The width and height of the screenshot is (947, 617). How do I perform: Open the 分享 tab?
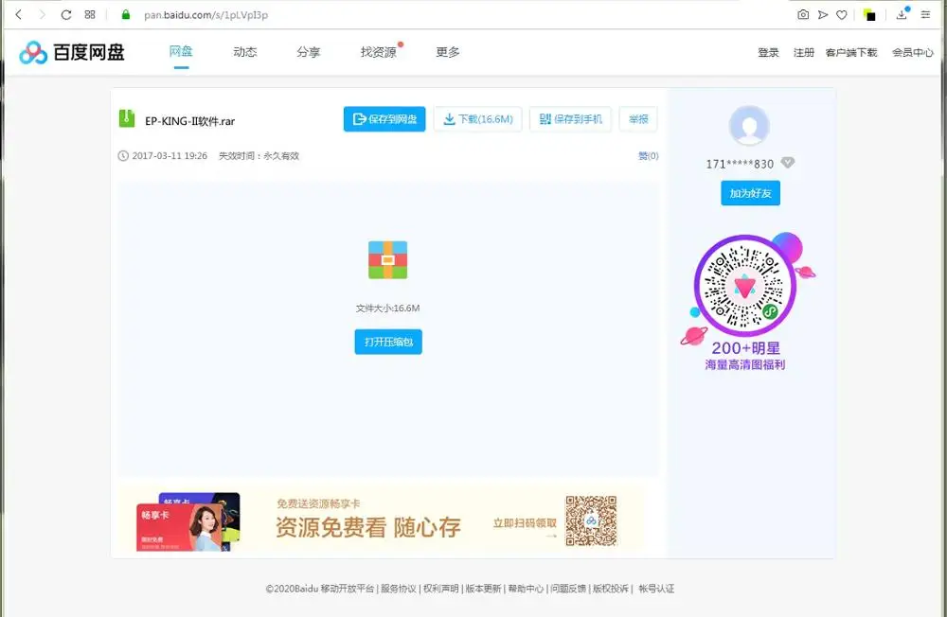308,52
